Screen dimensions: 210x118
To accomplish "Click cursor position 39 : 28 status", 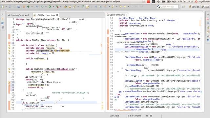I will tap(149, 116).
